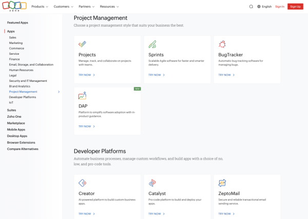Viewport: 308px width, 219px height.
Task: Go to Compare Alternatives in sidebar
Action: point(23,149)
